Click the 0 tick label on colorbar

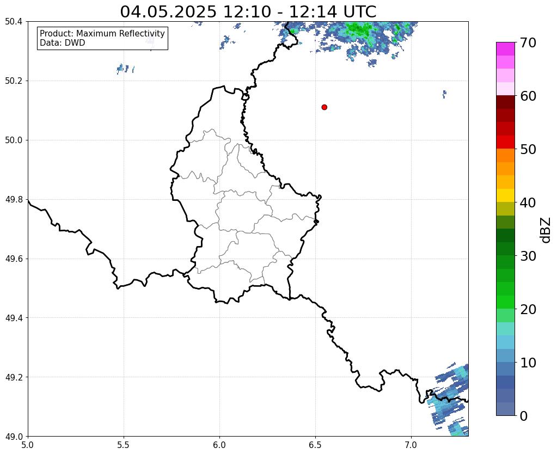[x=524, y=416]
